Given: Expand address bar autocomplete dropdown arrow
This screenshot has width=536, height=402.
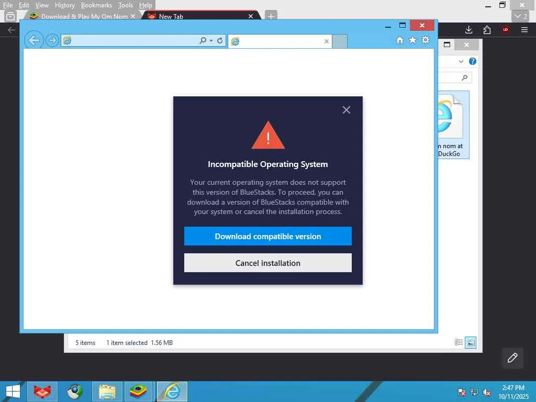Looking at the screenshot, I should click(x=211, y=41).
